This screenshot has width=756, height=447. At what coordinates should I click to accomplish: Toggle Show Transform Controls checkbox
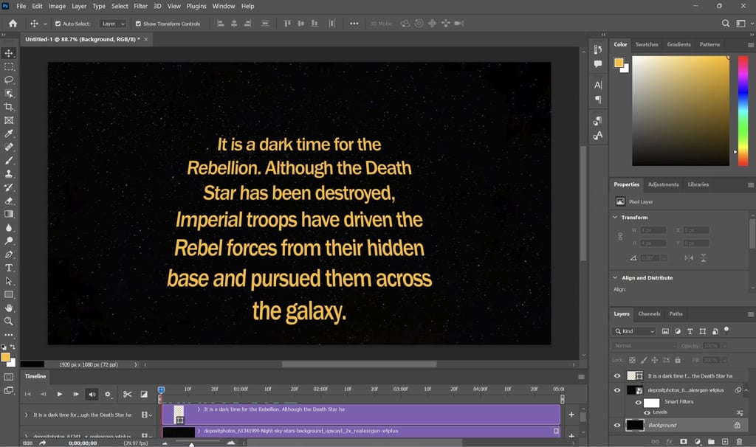tap(138, 24)
